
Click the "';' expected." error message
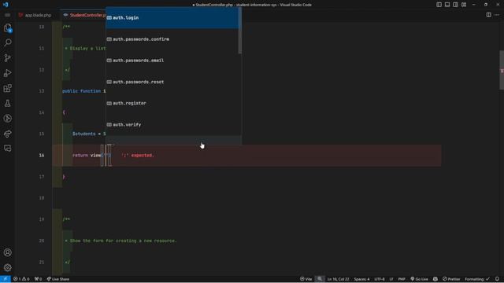(138, 156)
